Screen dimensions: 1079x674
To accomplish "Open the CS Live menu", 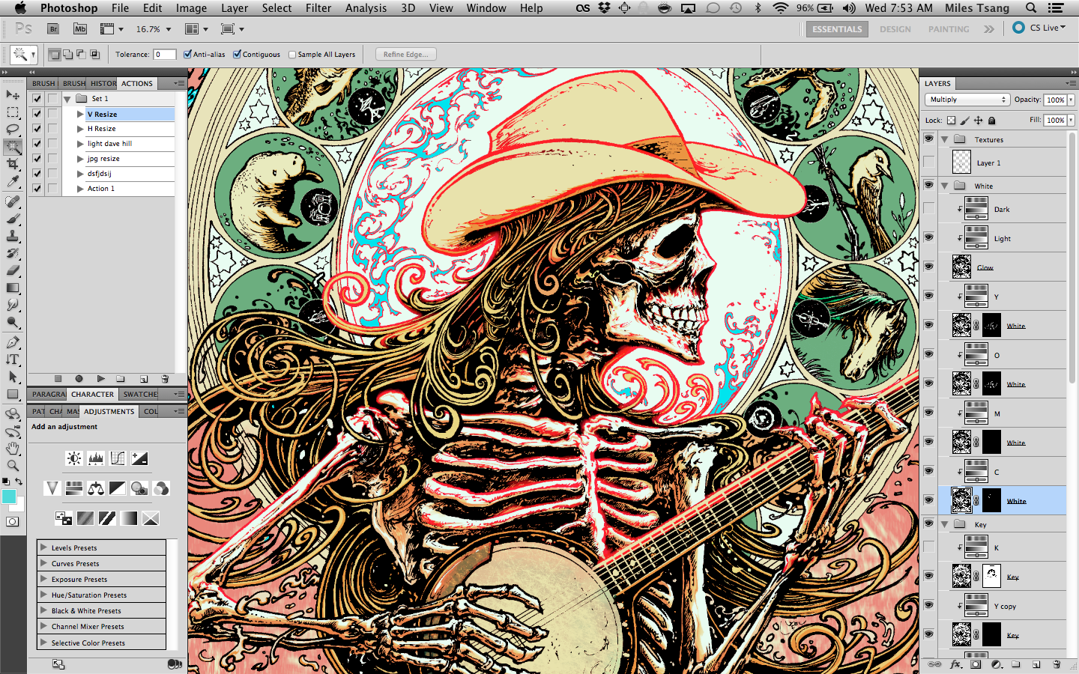I will tap(1039, 28).
